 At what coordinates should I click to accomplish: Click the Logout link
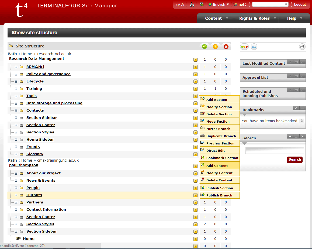pyautogui.click(x=300, y=5)
